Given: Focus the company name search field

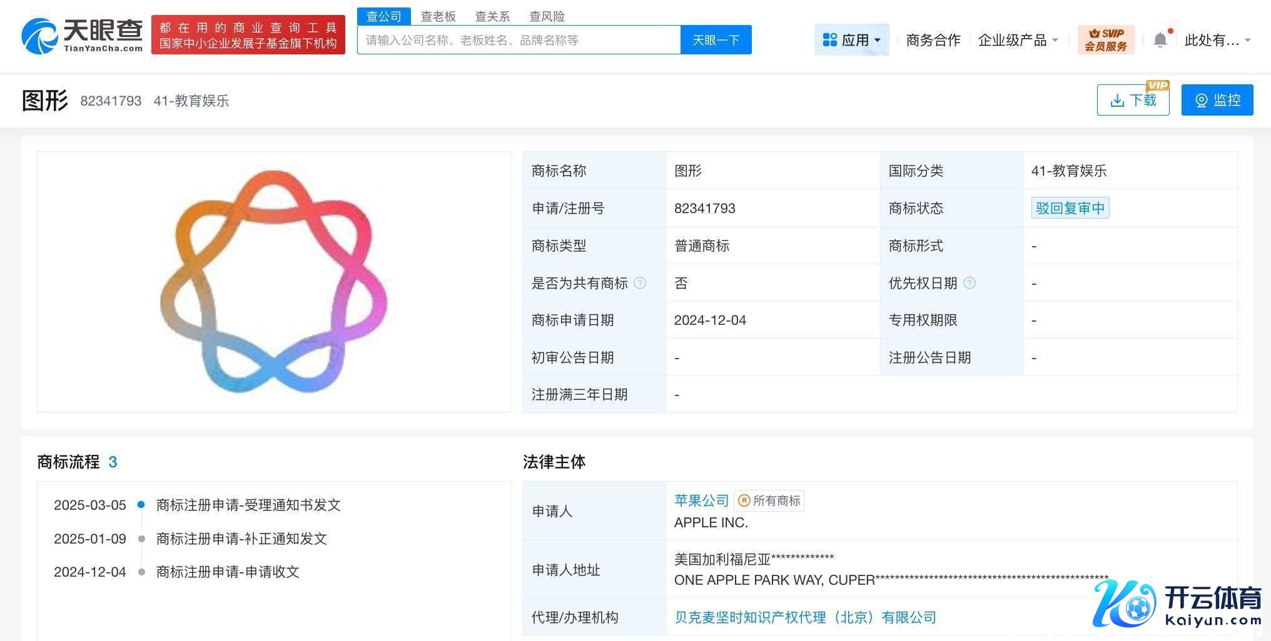Looking at the screenshot, I should tap(519, 40).
